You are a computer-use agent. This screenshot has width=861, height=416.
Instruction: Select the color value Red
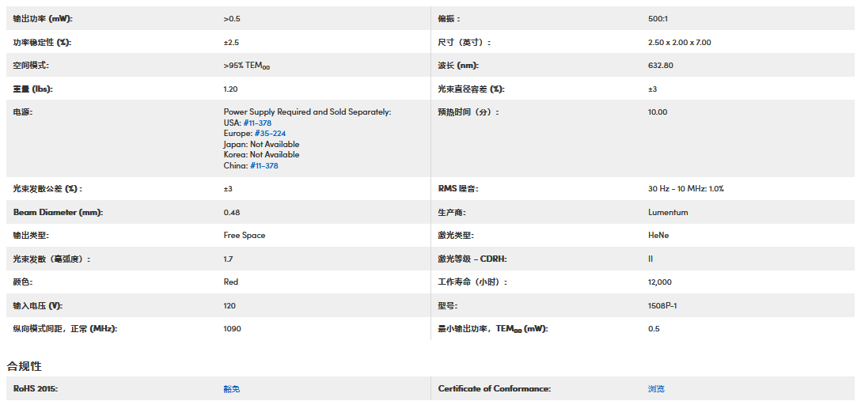[x=231, y=282]
